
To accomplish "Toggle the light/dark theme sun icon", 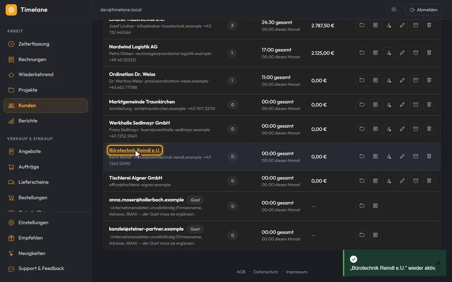I will (394, 9).
